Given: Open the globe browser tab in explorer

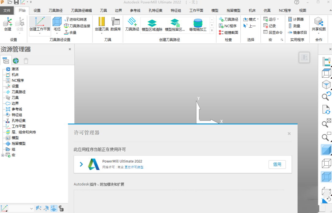Looking at the screenshot, I should tap(16, 61).
